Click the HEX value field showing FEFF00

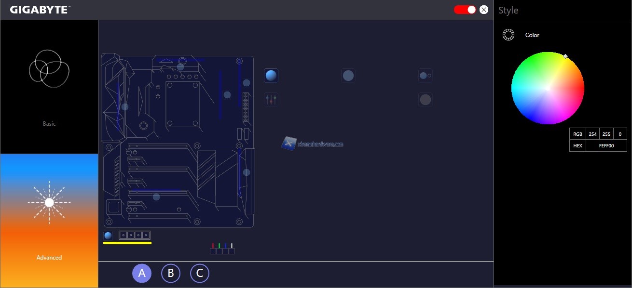point(607,145)
